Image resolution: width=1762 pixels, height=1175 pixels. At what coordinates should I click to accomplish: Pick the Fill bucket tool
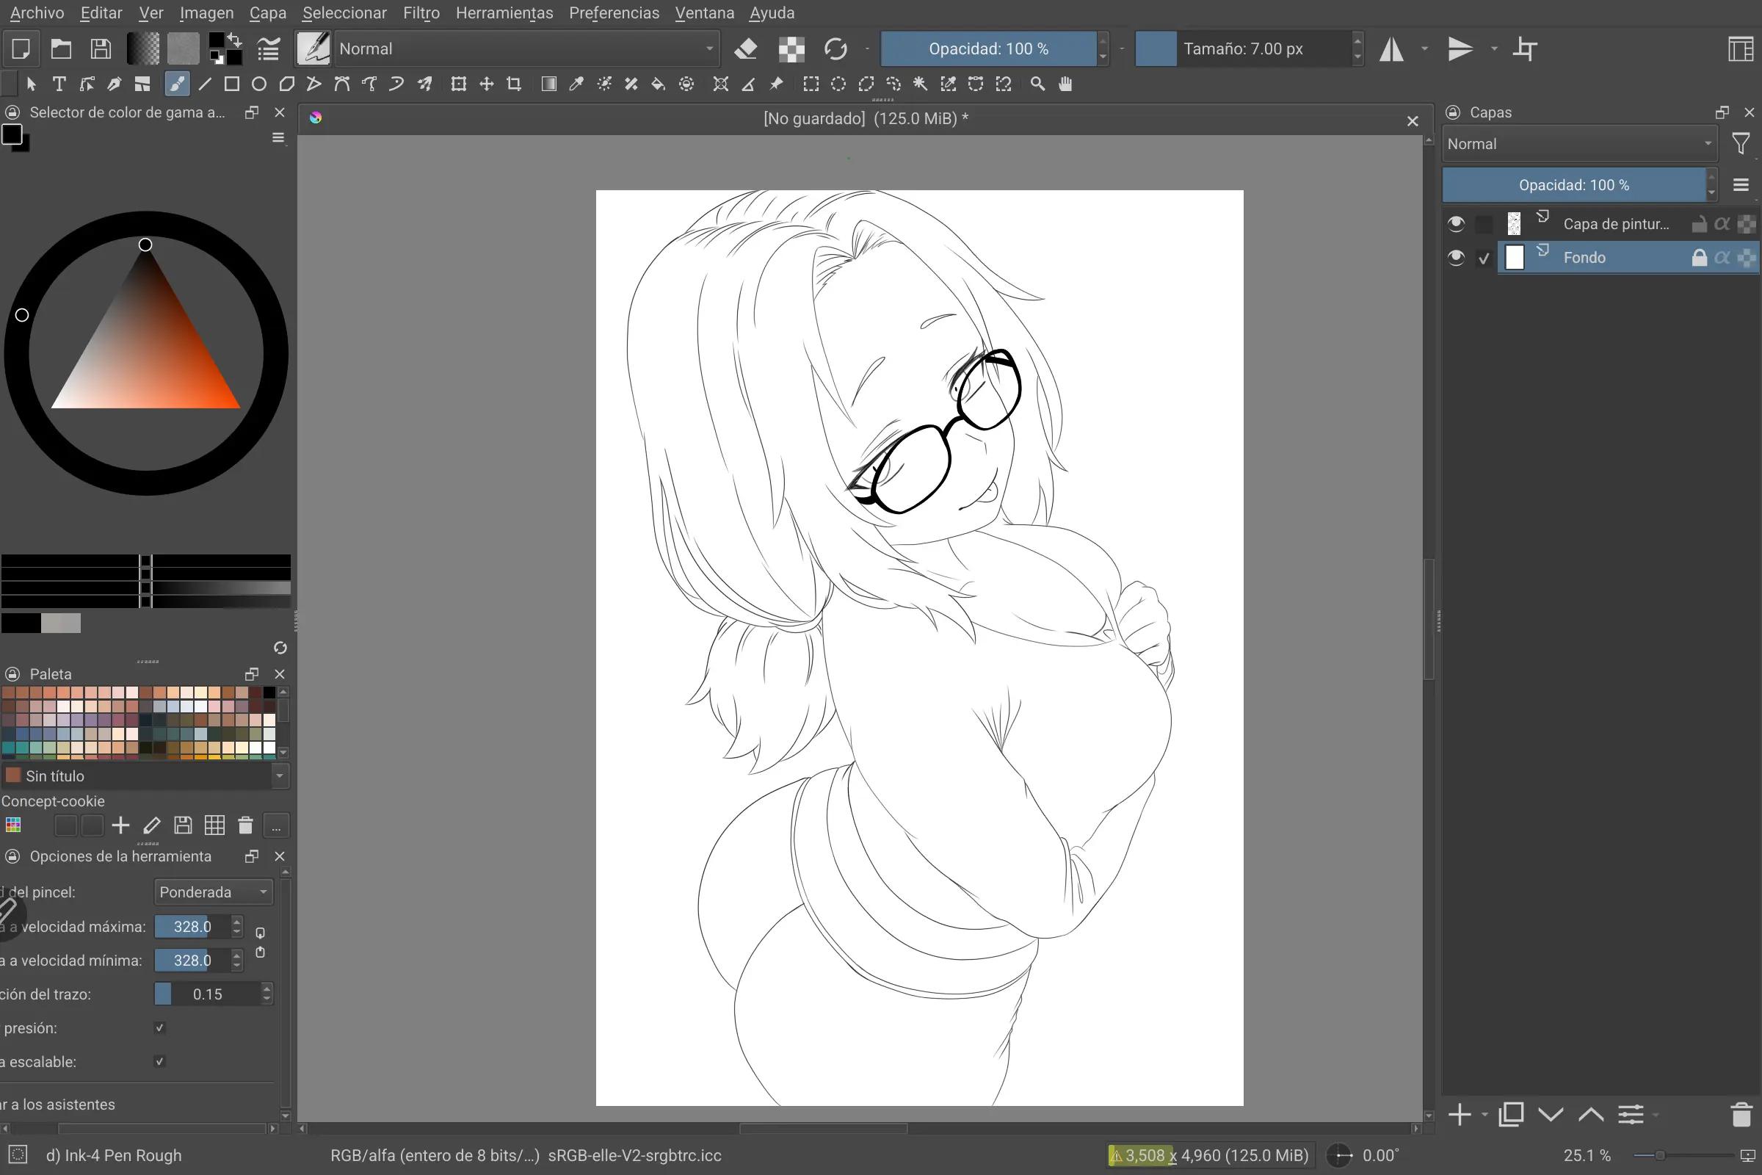coord(659,84)
